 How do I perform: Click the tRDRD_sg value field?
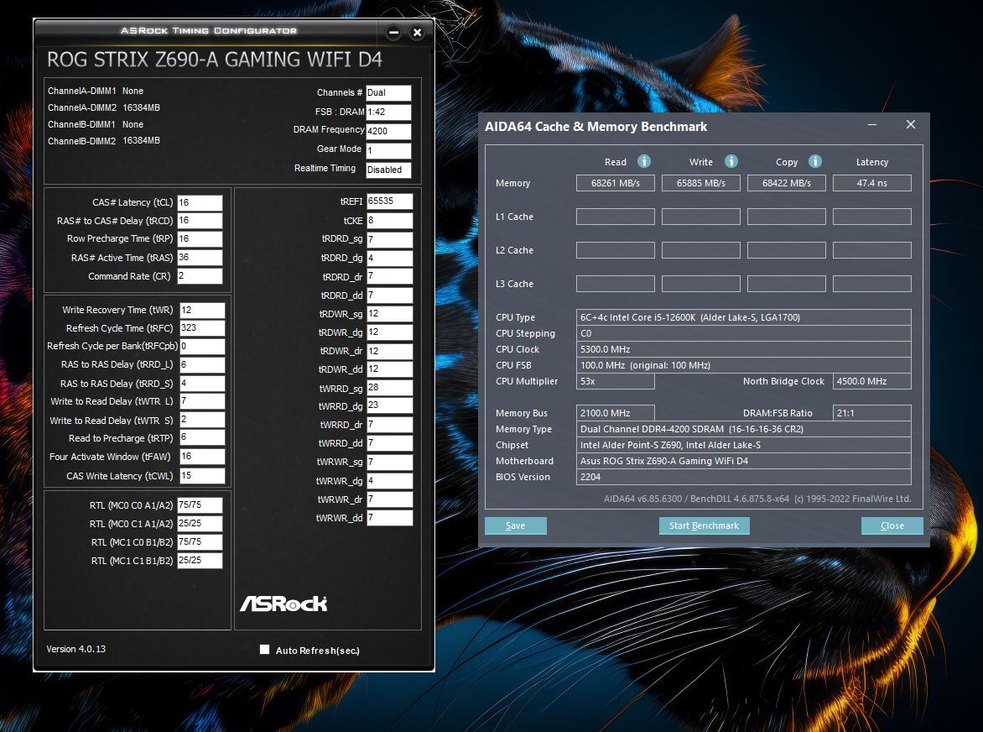390,239
